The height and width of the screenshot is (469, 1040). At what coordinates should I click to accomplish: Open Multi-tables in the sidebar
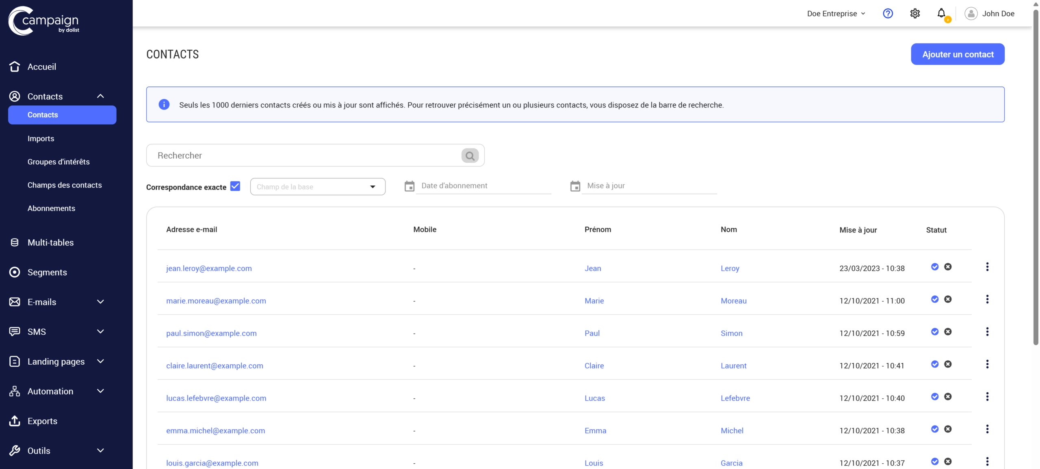point(50,243)
